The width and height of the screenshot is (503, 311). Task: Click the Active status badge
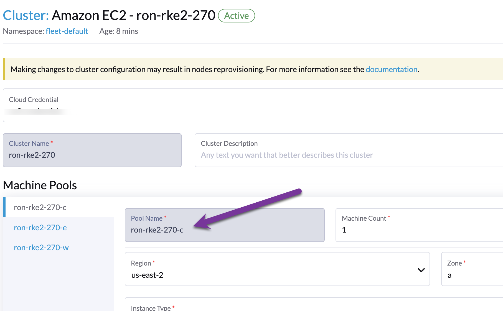(236, 16)
